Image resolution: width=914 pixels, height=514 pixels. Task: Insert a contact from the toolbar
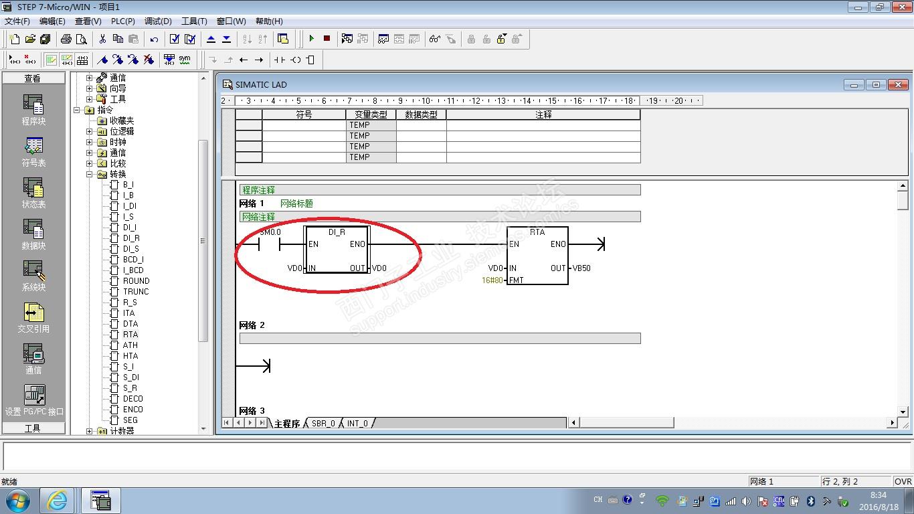point(279,60)
